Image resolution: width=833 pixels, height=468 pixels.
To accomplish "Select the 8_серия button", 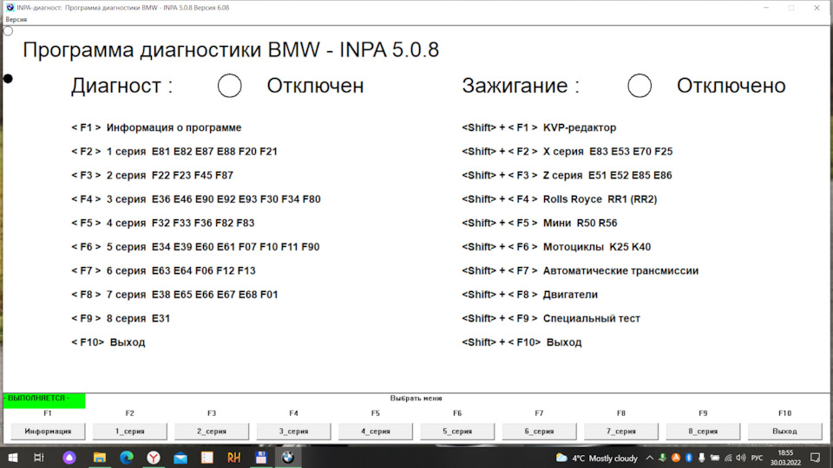I will click(x=703, y=432).
